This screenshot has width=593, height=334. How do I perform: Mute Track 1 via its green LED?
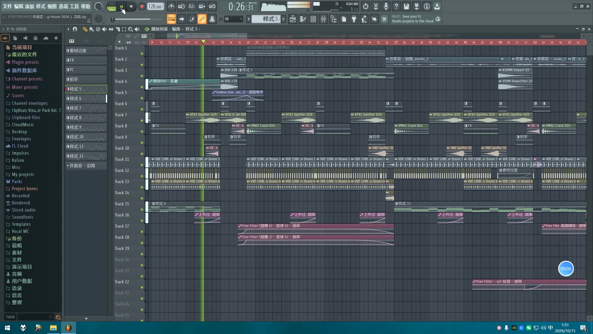click(x=142, y=54)
